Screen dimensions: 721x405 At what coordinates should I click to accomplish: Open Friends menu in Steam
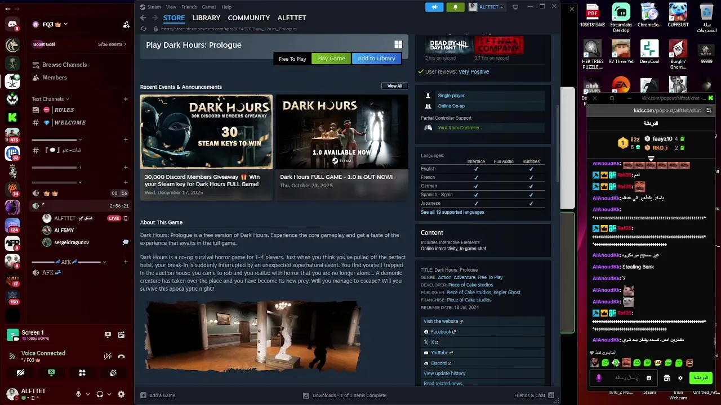coord(189,7)
